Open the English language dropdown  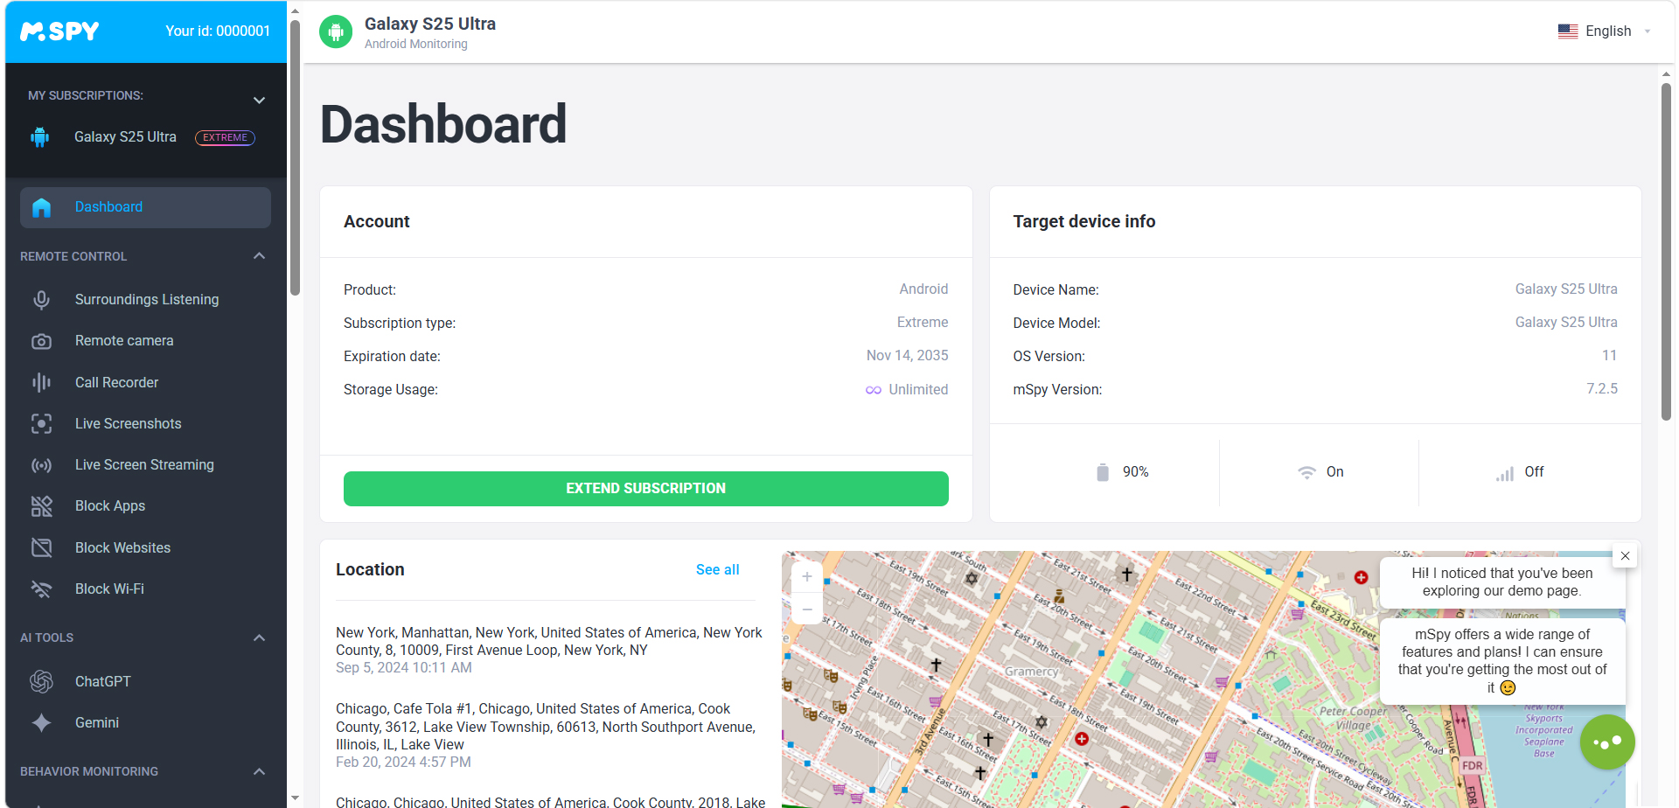(x=1604, y=31)
